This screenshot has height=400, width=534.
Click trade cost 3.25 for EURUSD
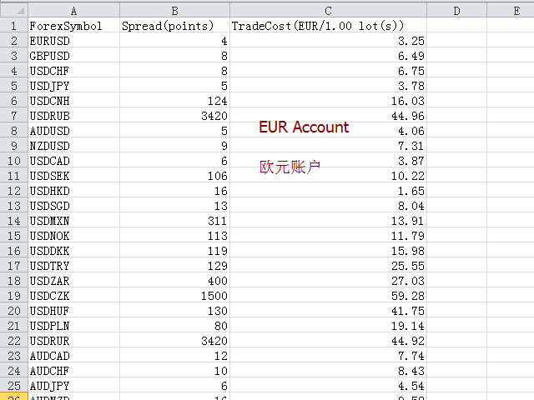pos(328,41)
